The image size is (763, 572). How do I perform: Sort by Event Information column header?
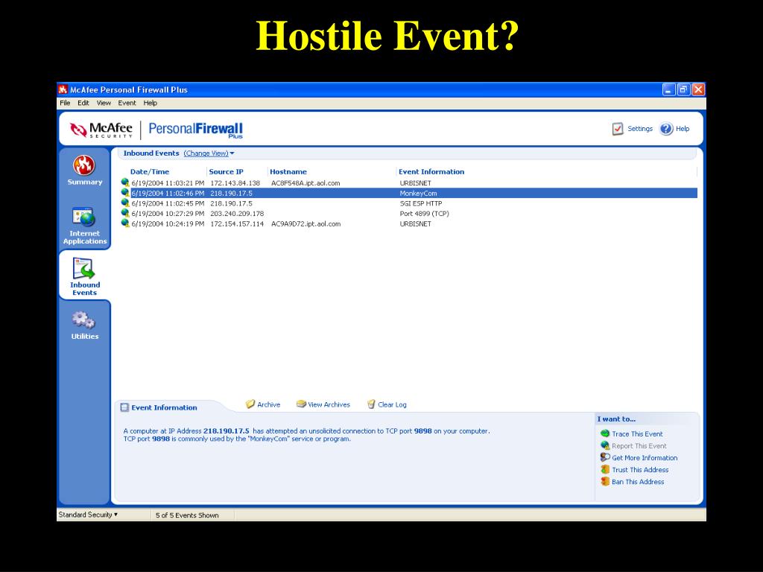(x=431, y=172)
